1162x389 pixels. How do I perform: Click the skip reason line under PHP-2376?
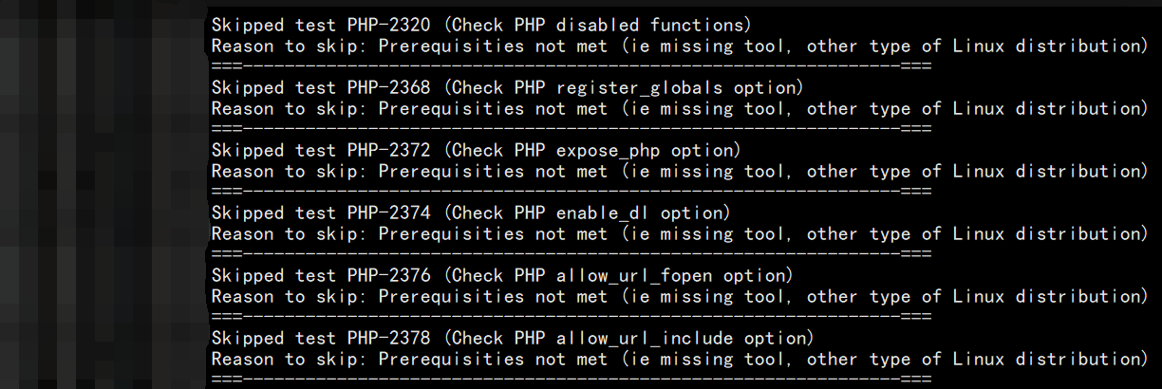point(679,296)
